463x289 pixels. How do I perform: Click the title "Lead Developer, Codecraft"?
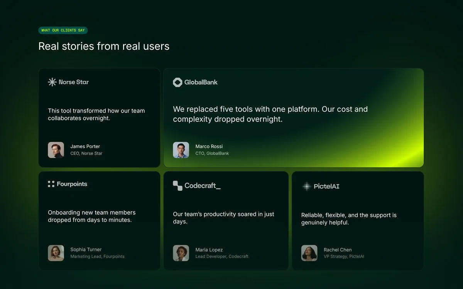click(222, 257)
